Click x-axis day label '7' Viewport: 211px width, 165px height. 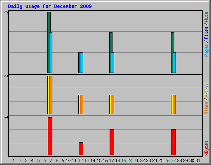51,160
